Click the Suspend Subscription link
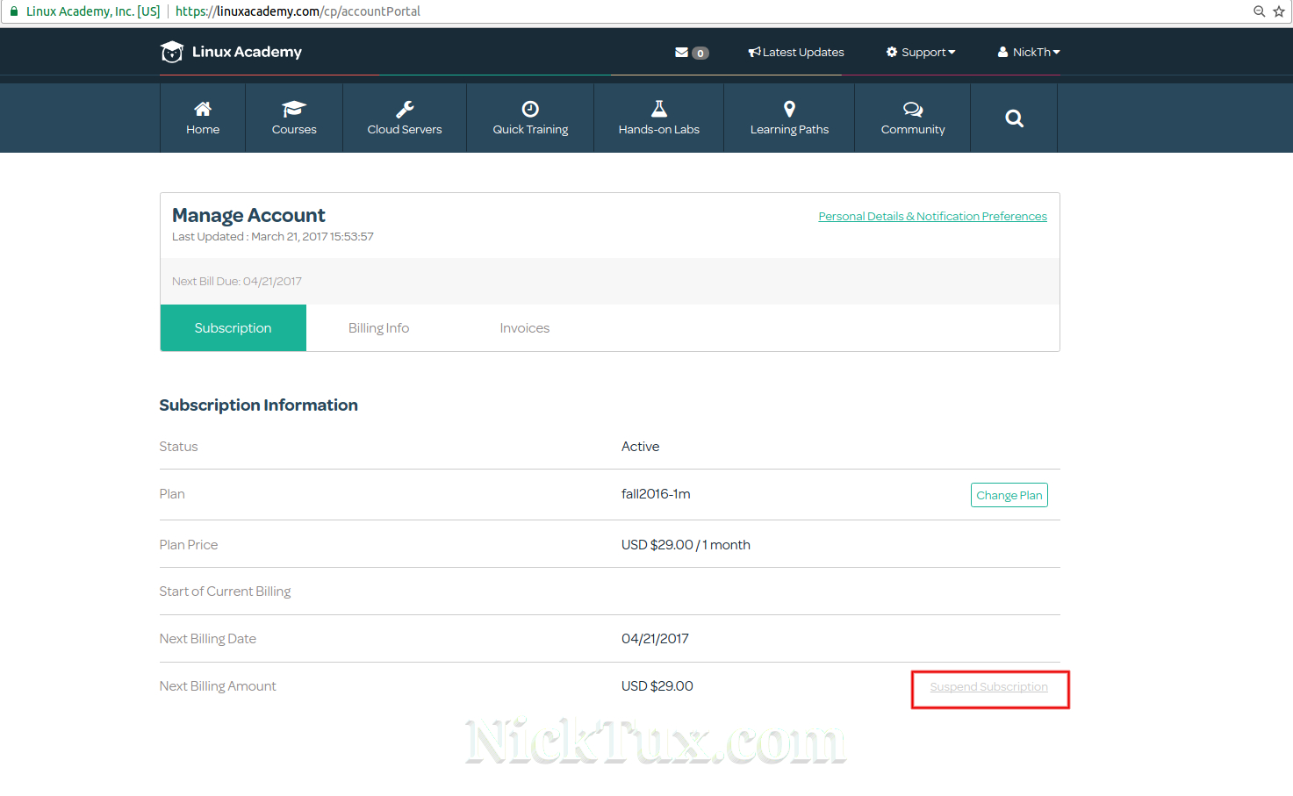1293x796 pixels. tap(988, 687)
